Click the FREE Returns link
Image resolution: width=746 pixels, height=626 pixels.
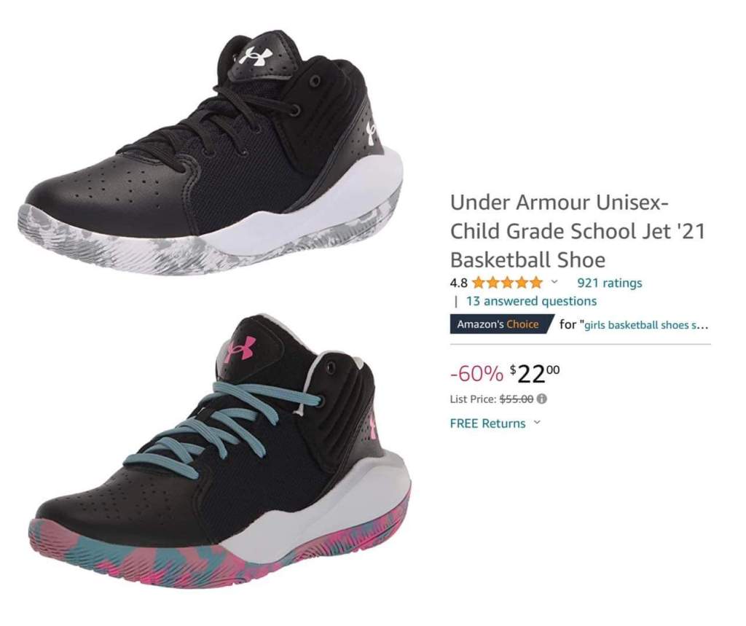coord(487,423)
